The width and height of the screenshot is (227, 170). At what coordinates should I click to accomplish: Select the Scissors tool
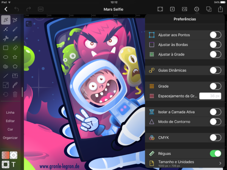click(x=6, y=39)
